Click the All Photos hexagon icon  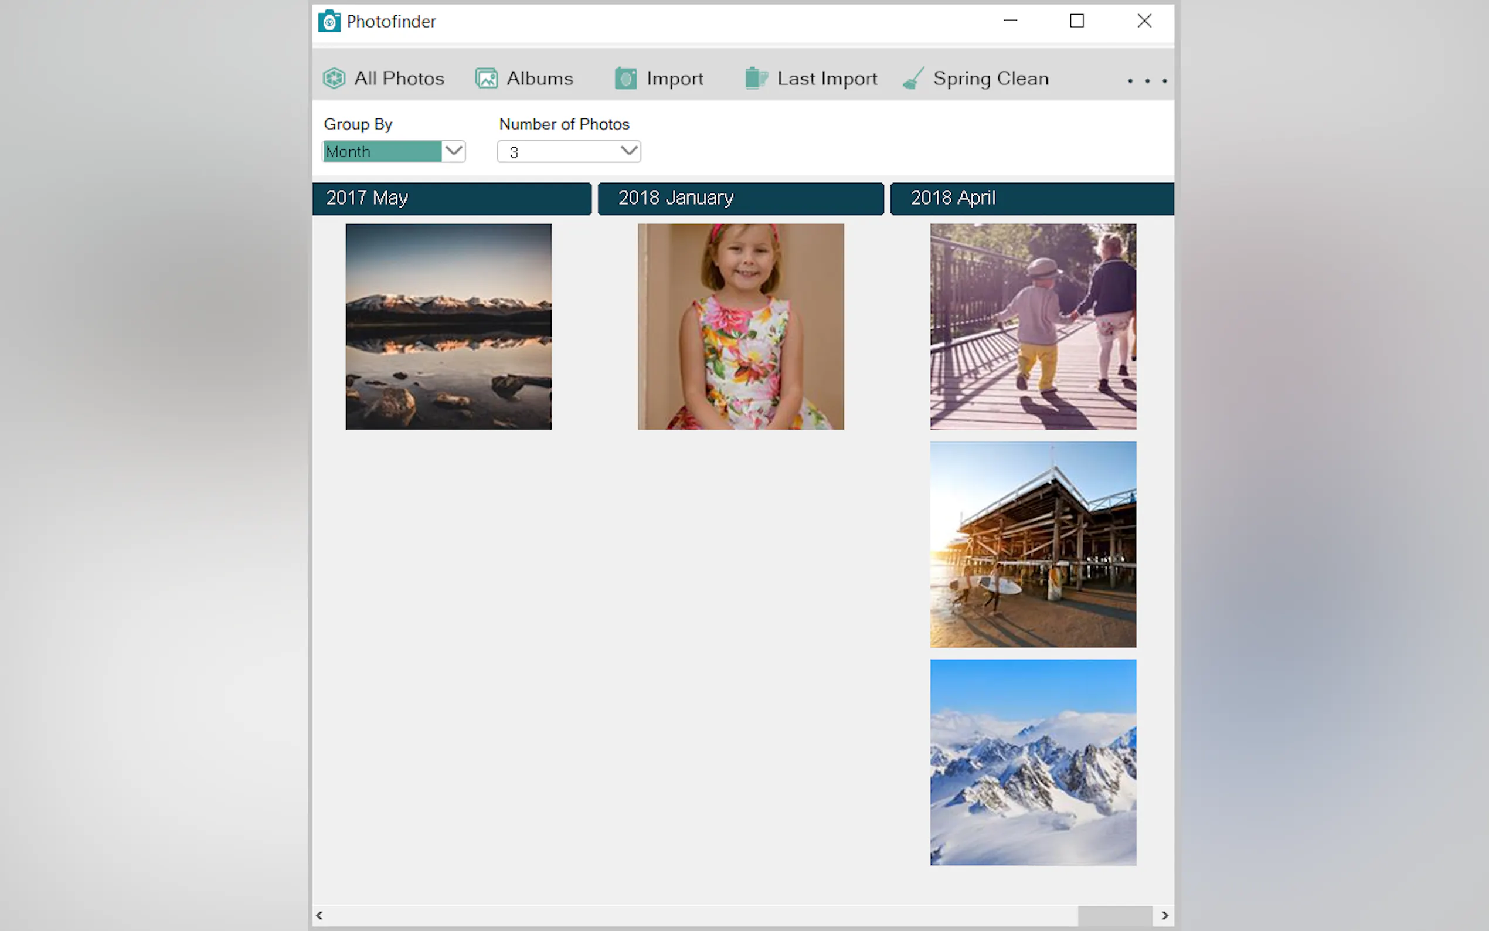click(334, 78)
